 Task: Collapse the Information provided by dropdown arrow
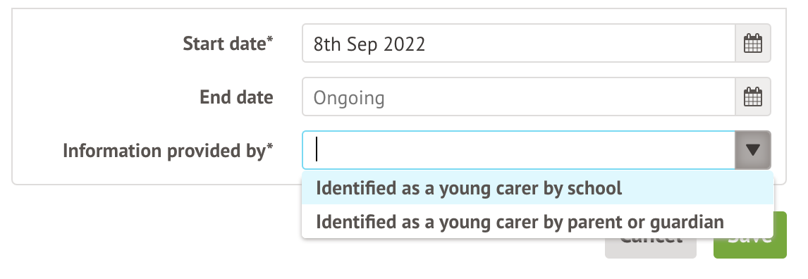click(x=753, y=150)
